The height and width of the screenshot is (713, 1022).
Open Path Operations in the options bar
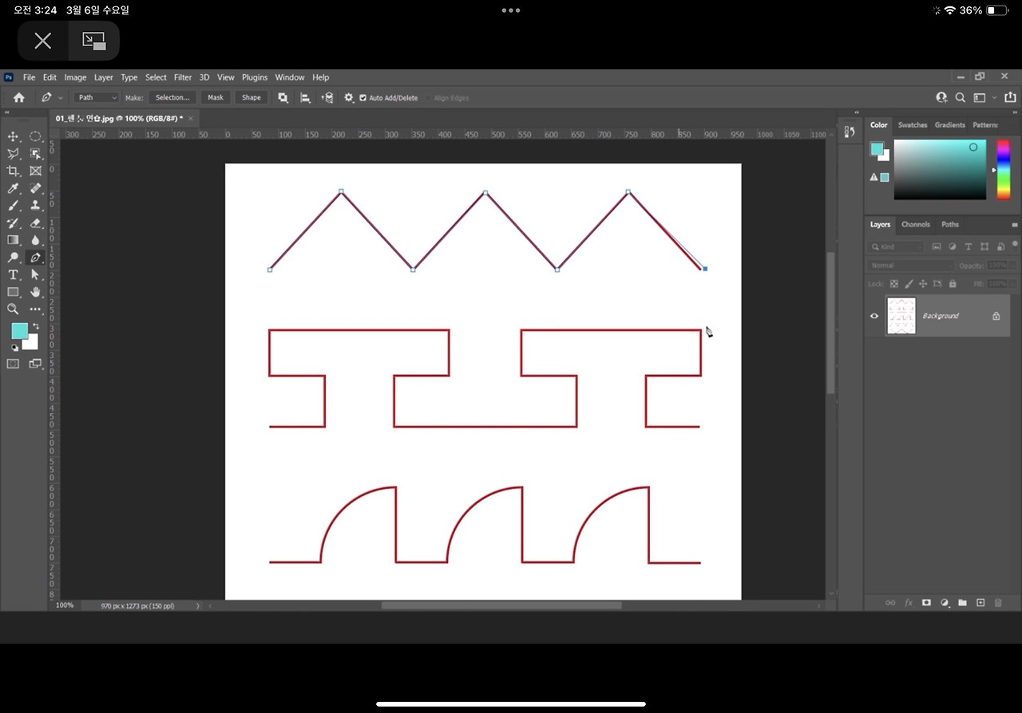pyautogui.click(x=283, y=97)
